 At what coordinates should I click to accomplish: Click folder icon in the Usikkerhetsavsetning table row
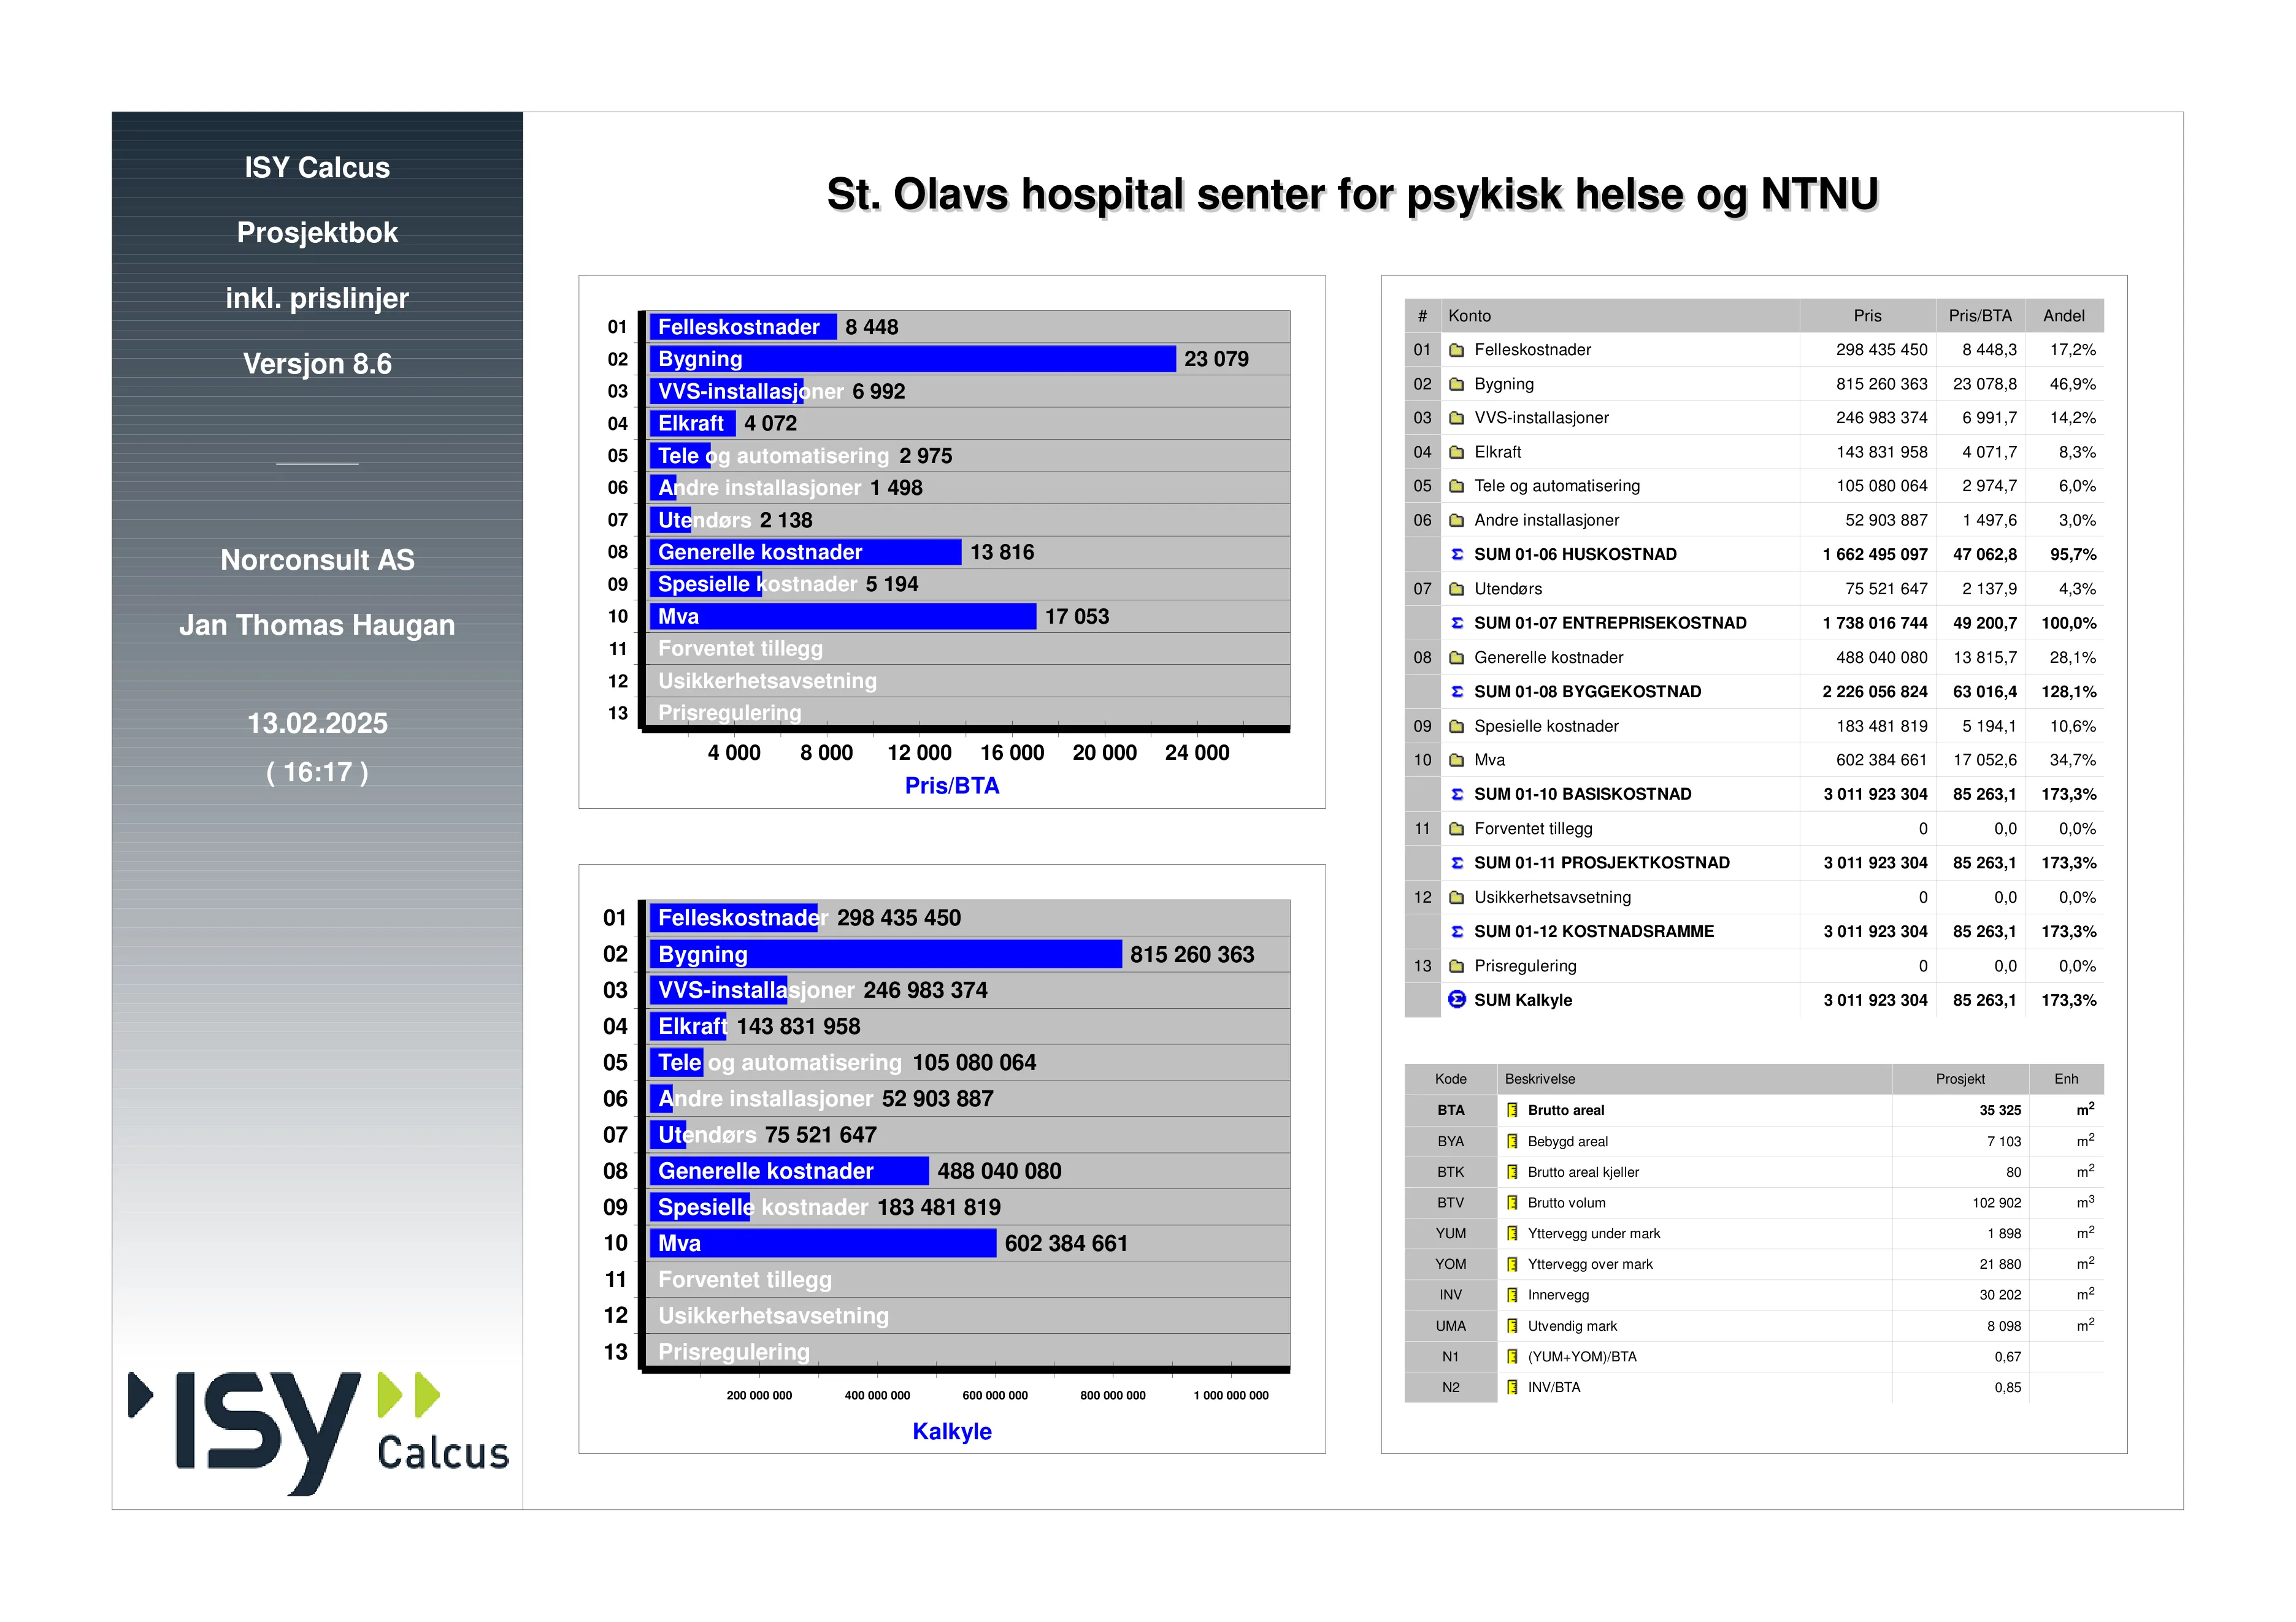(1456, 897)
